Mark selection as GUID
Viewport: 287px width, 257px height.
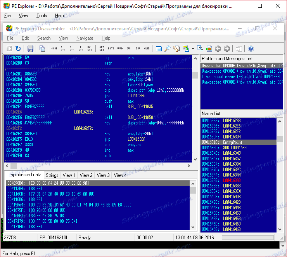[147, 49]
